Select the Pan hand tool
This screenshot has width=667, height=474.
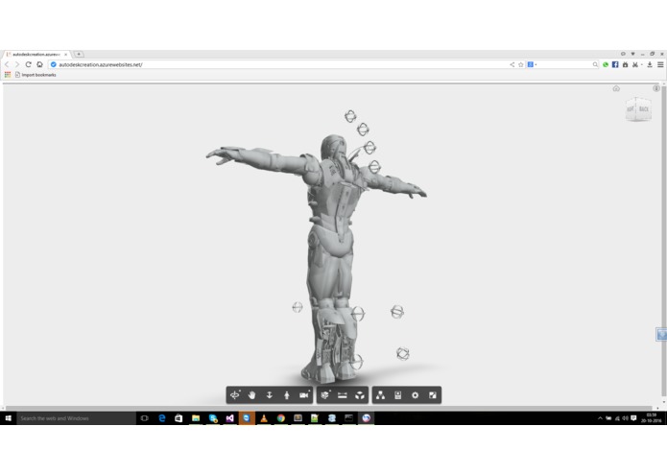click(x=251, y=395)
